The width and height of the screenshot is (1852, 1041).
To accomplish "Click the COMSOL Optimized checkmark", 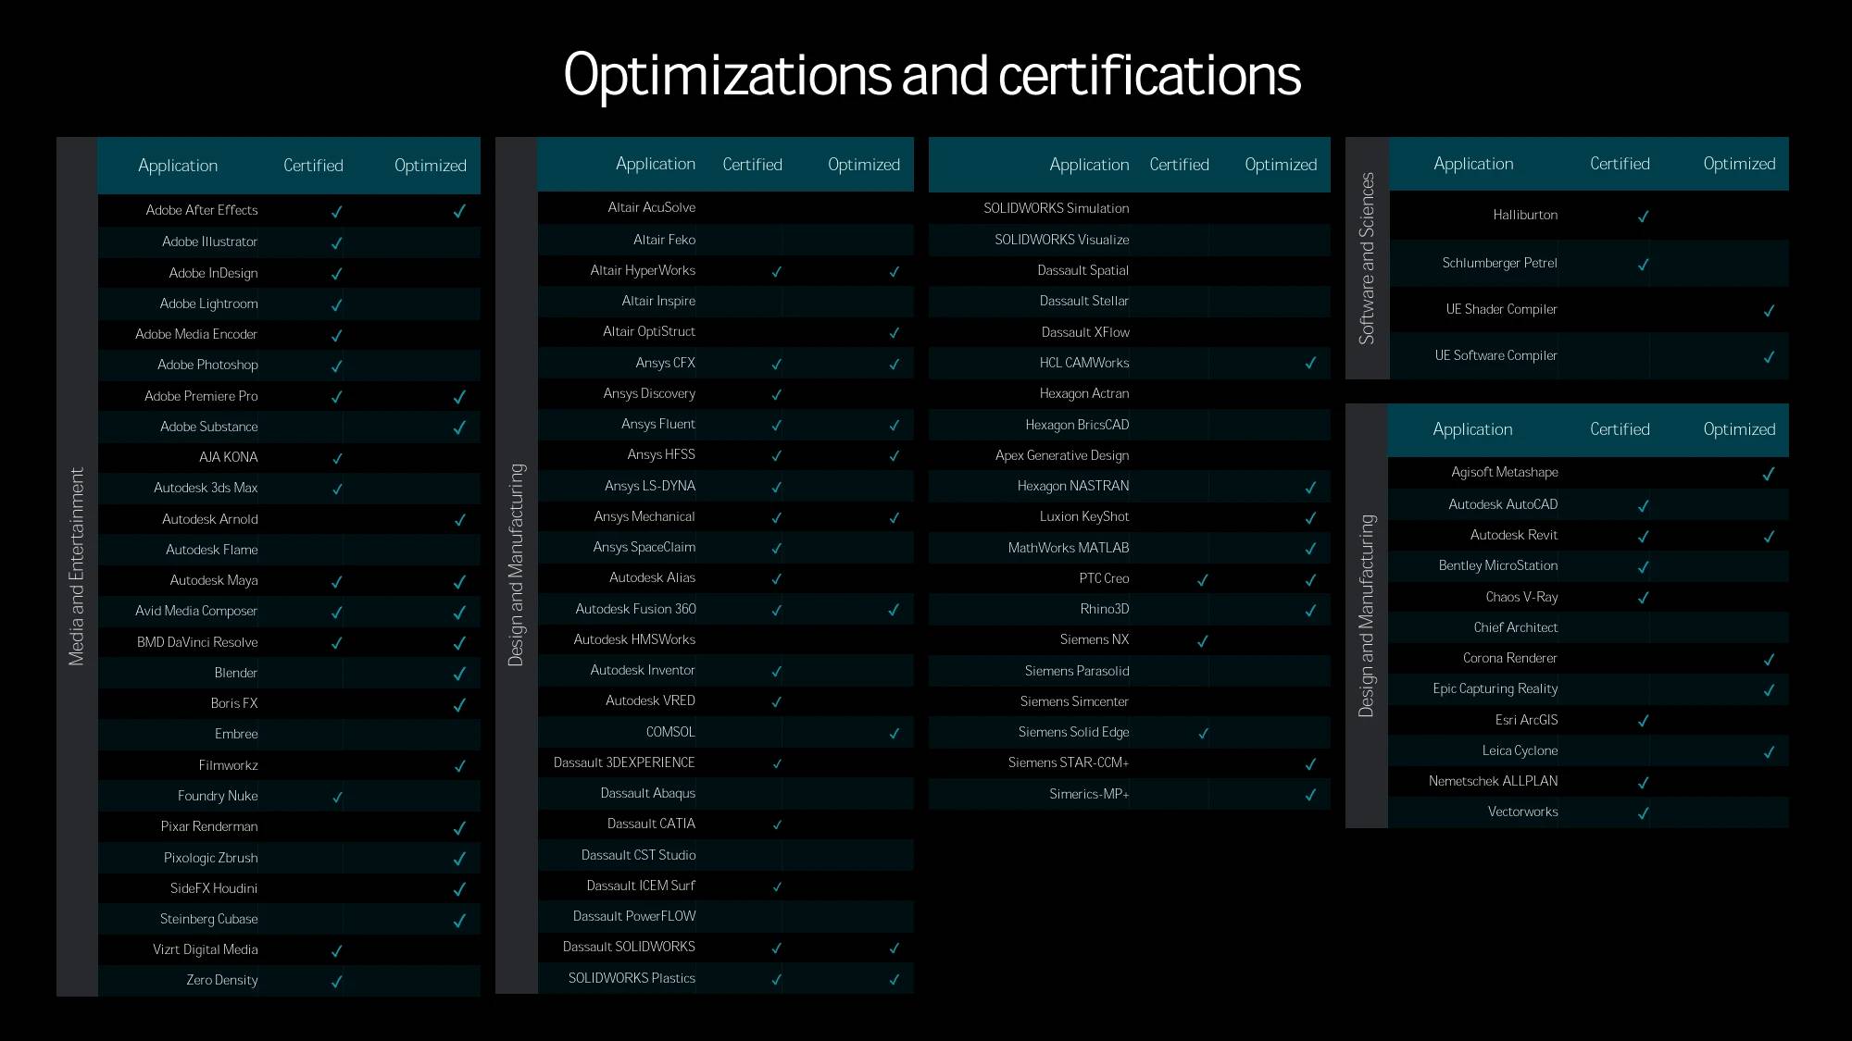I will (x=895, y=734).
